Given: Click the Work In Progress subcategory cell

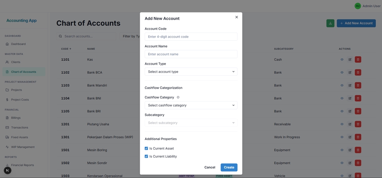Looking at the screenshot, I should point(287,137).
